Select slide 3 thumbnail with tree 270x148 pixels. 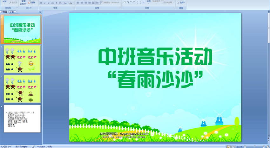tap(22, 89)
